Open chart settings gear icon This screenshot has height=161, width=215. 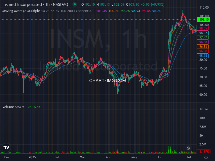click(x=206, y=157)
